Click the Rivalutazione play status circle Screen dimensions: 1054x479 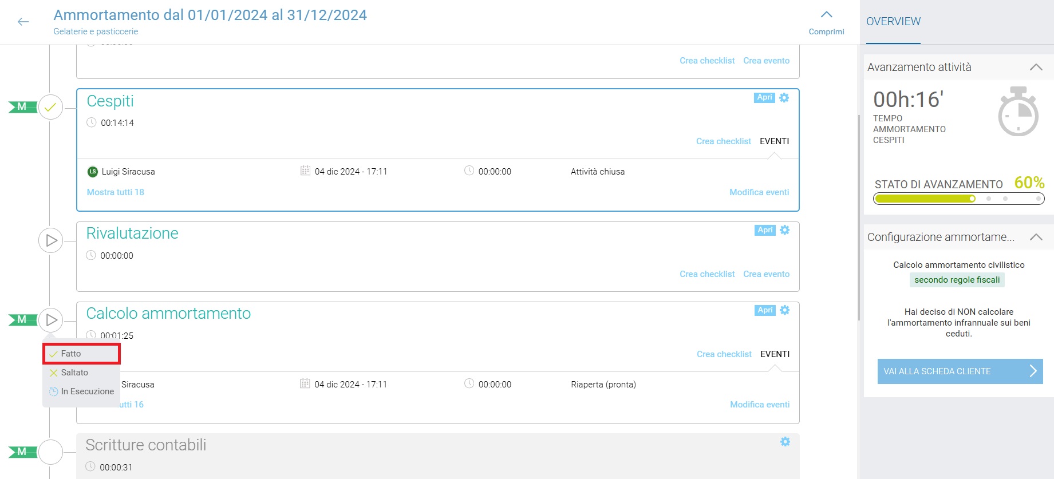tap(50, 240)
